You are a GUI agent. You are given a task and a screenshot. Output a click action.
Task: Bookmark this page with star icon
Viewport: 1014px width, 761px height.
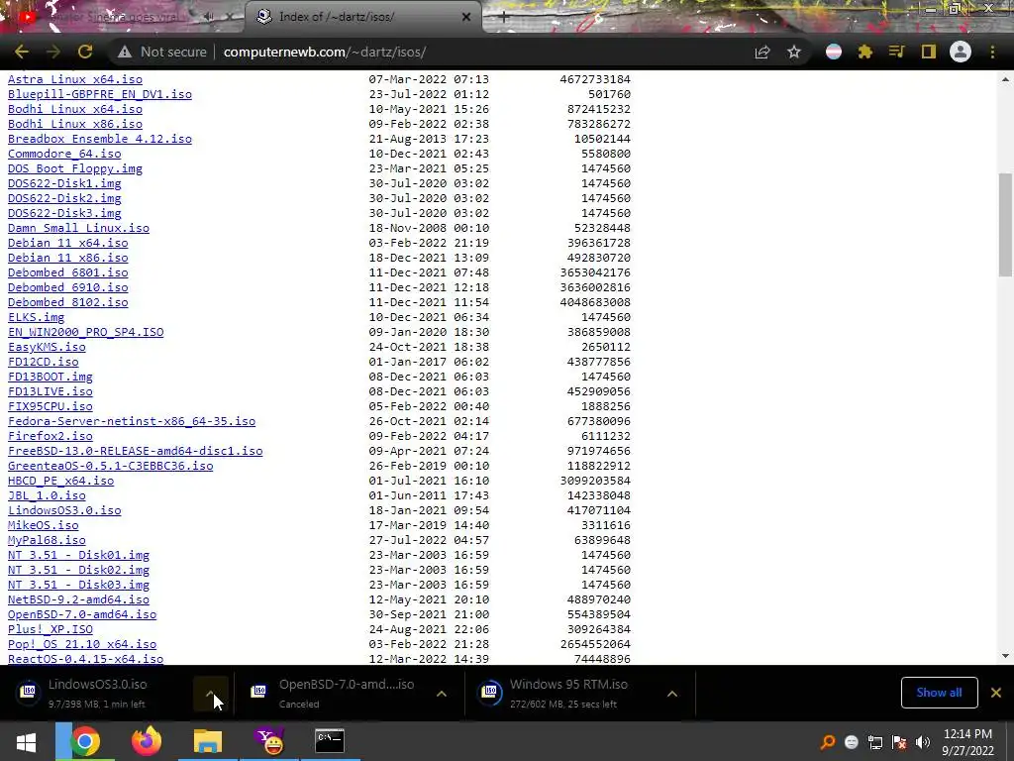pos(794,52)
